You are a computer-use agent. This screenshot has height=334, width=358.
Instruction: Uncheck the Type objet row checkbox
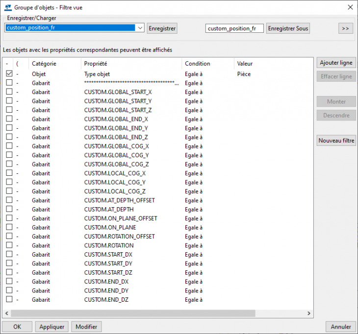(9, 74)
